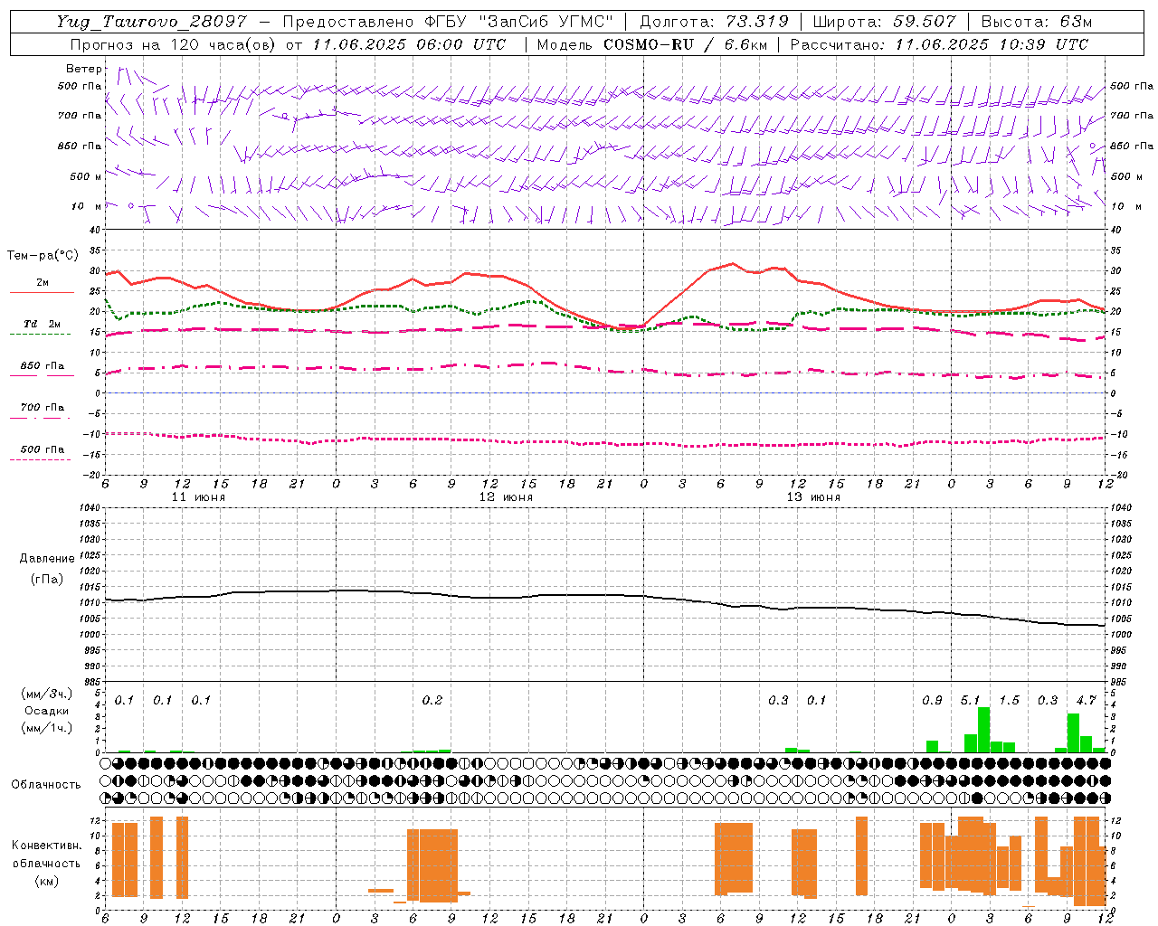Click the Ветер panel label
The image size is (1158, 926).
(x=84, y=69)
